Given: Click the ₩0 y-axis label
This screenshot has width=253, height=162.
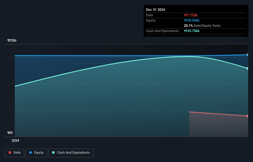Looking at the screenshot, I should [10, 133].
